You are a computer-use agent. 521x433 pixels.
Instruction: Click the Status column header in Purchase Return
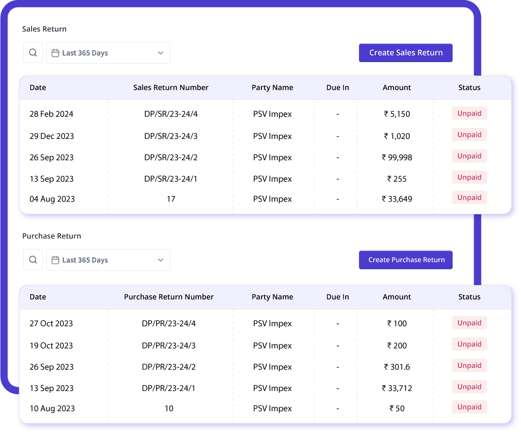469,297
